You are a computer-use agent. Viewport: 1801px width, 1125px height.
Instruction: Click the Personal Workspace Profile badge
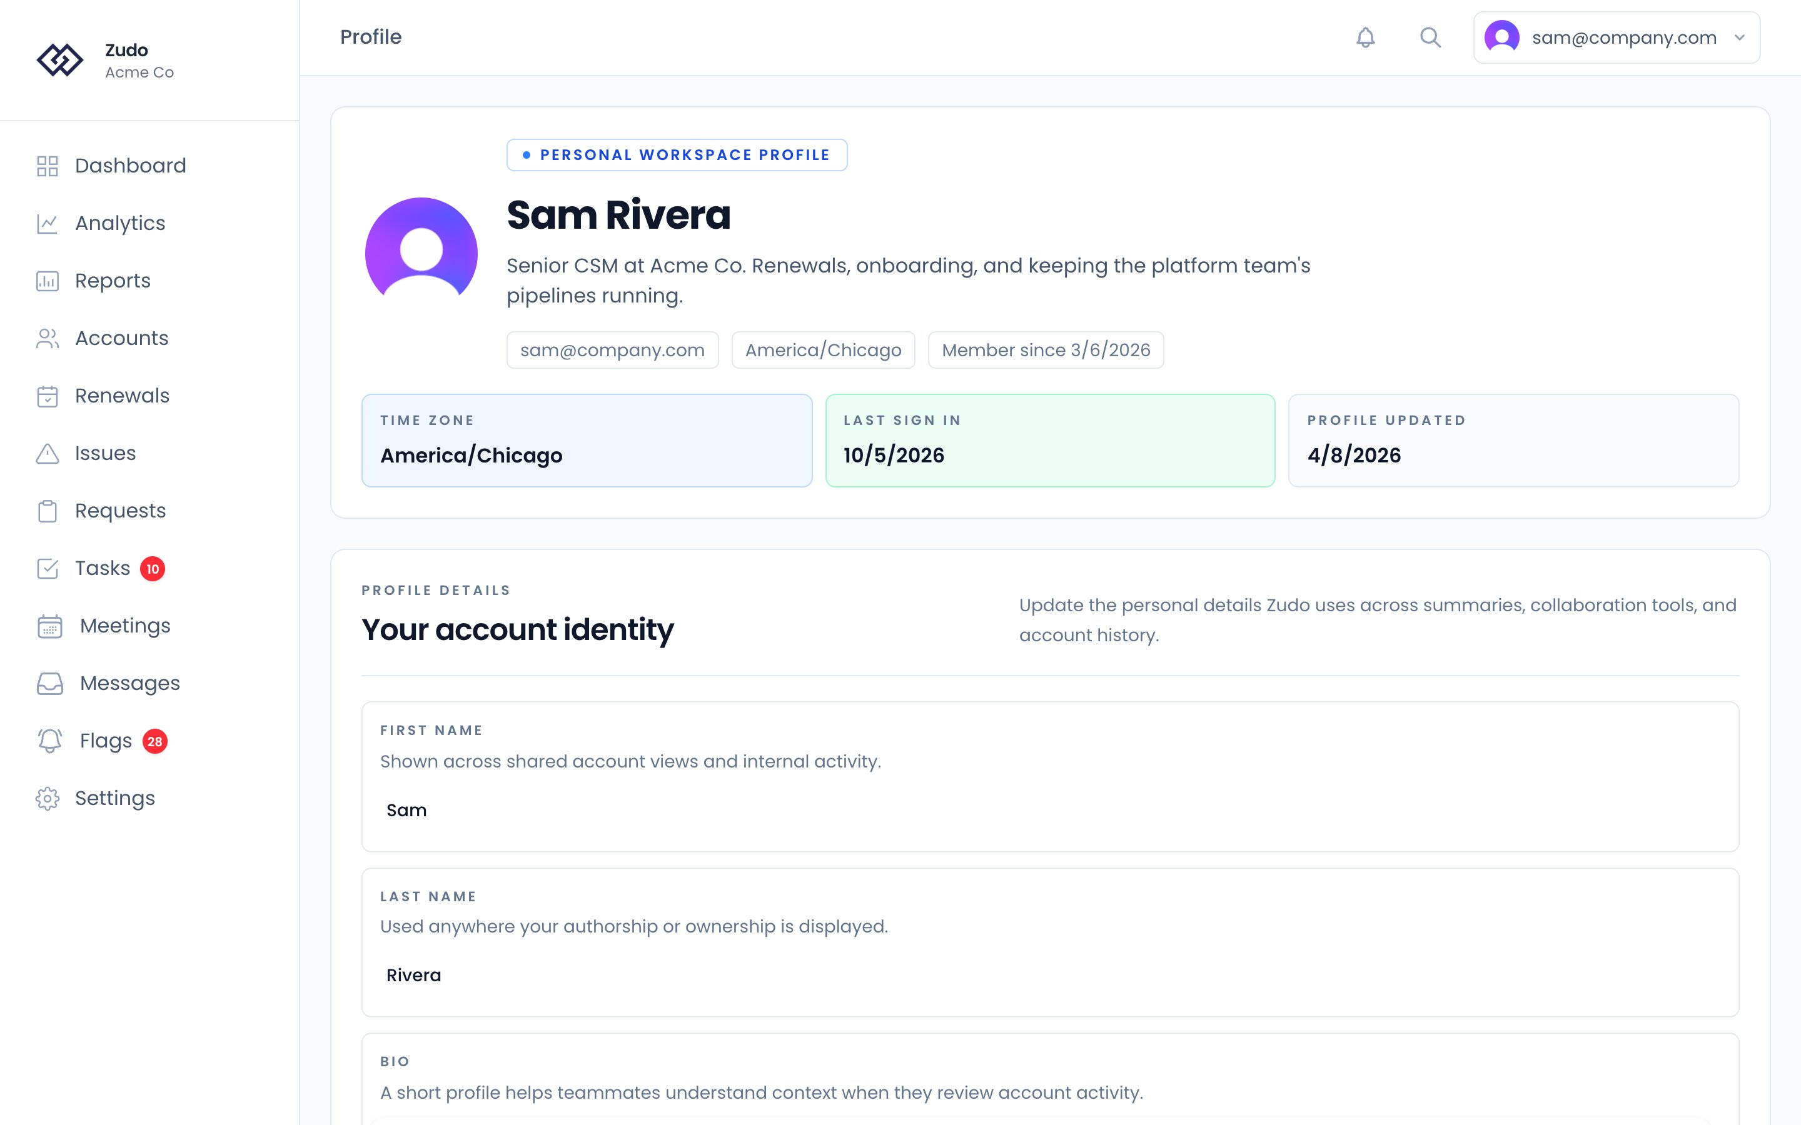(x=677, y=155)
